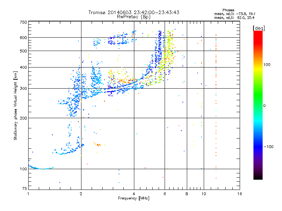Click the red vertical dotted line near 12 MHz
The image size is (282, 211).
tap(216, 111)
